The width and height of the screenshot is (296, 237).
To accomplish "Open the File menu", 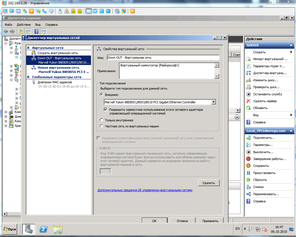I will coord(9,25).
